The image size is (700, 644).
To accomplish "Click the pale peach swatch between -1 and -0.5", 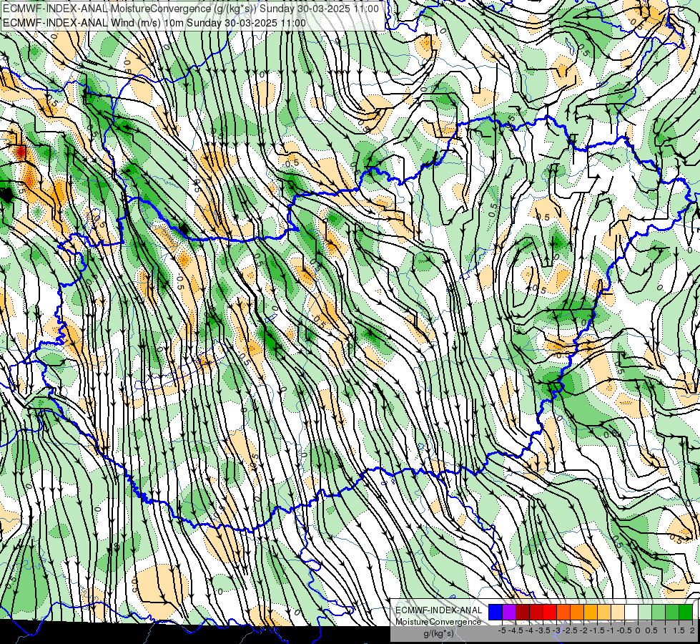I will pyautogui.click(x=618, y=613).
